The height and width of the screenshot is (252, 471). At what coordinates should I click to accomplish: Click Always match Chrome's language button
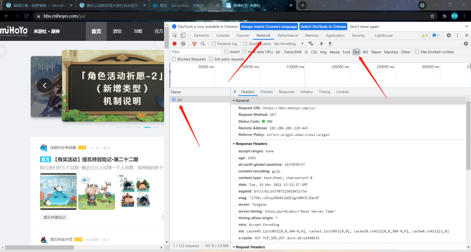[269, 27]
